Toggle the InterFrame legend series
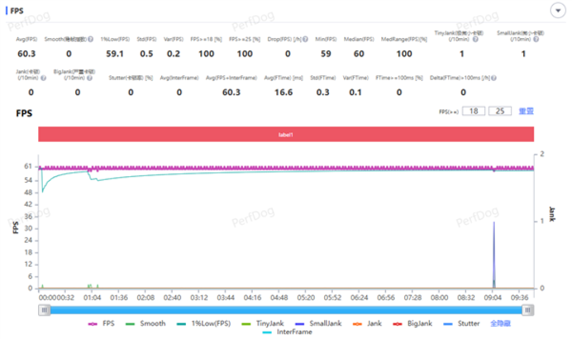 287,332
